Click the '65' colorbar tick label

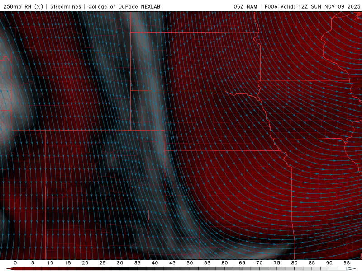(x=242, y=263)
